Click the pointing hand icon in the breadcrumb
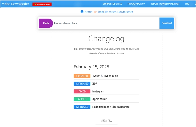The height and width of the screenshot is (127, 196). 95,12
